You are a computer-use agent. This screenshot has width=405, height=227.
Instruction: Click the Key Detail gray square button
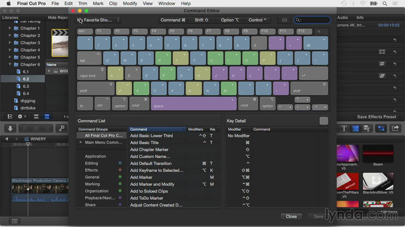click(324, 121)
